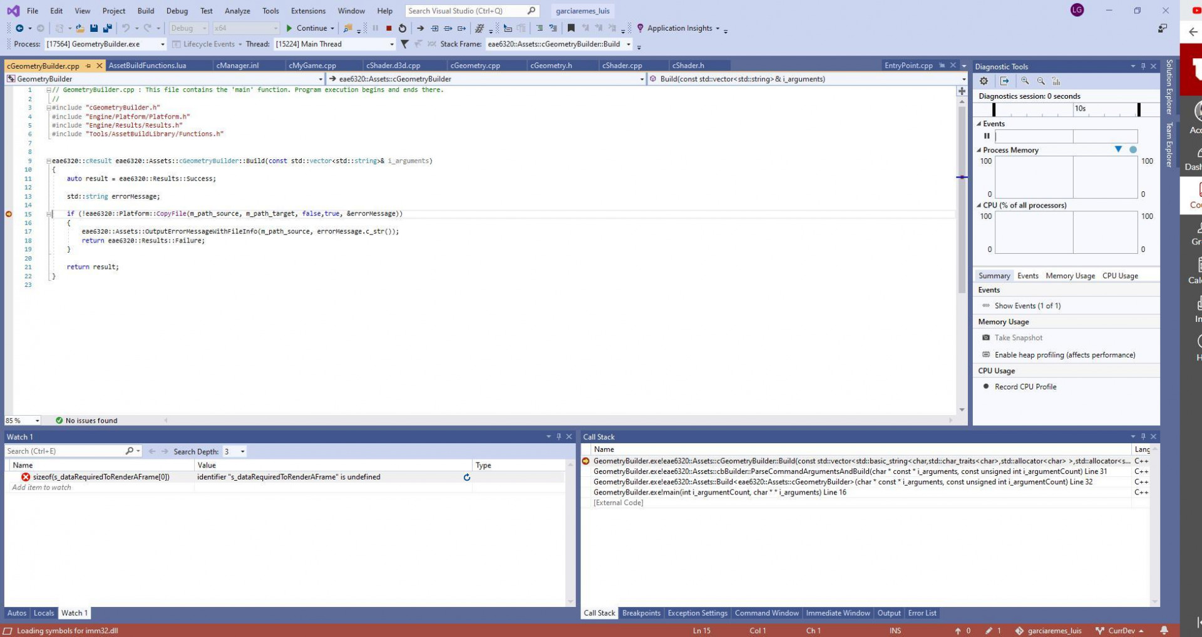Open the notifications bell in status bar

[x=1164, y=630]
